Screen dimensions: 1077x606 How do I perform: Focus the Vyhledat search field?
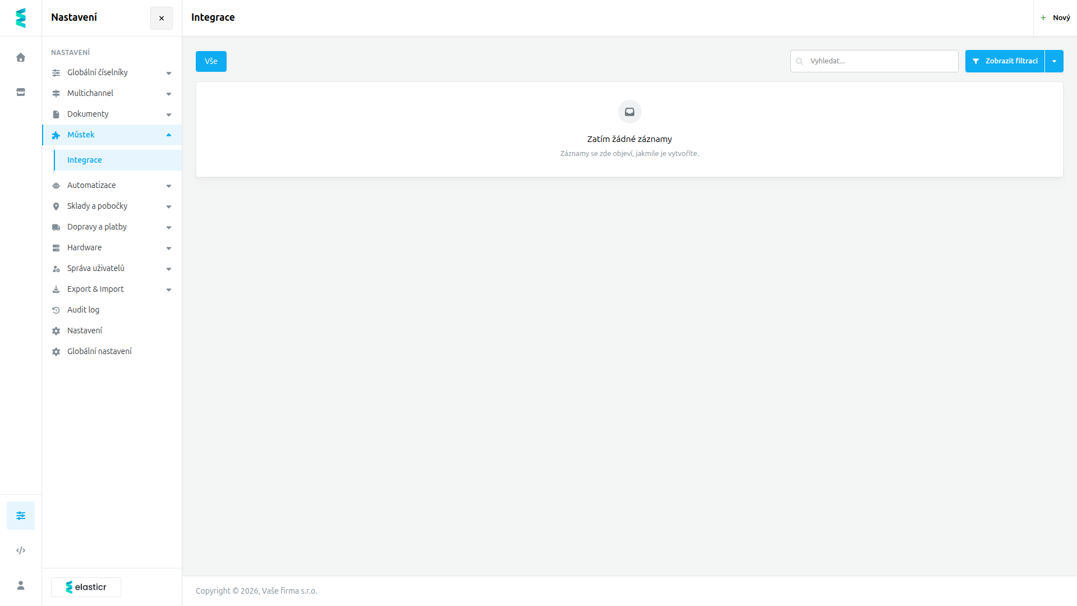click(x=874, y=61)
